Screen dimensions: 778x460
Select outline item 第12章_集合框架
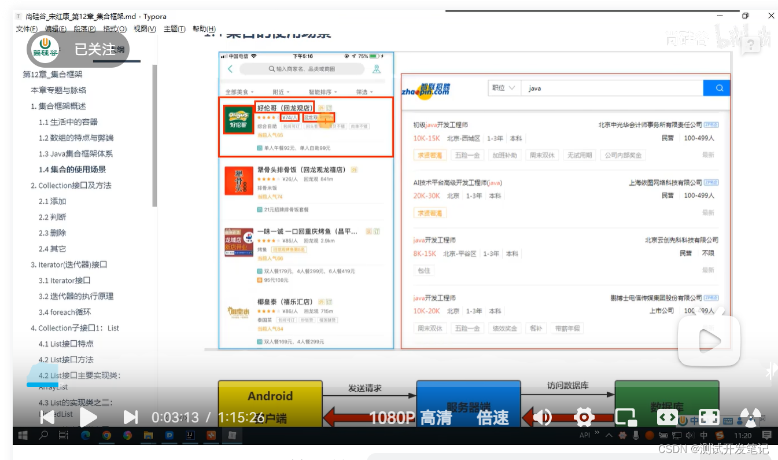(x=53, y=75)
